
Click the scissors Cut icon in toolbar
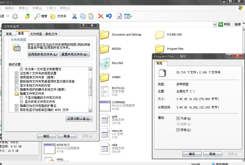tap(74, 16)
